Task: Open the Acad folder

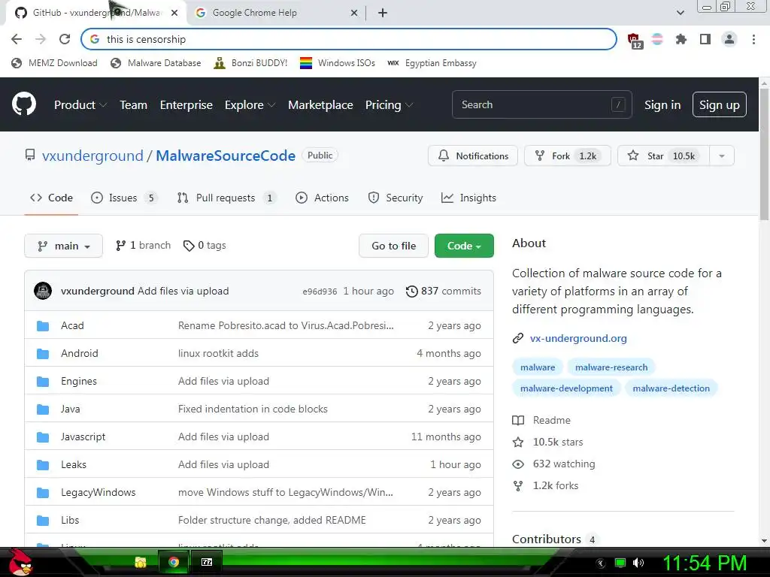Action: pyautogui.click(x=72, y=325)
